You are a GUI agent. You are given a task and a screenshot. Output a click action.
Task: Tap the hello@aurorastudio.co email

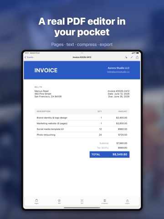click(x=118, y=72)
